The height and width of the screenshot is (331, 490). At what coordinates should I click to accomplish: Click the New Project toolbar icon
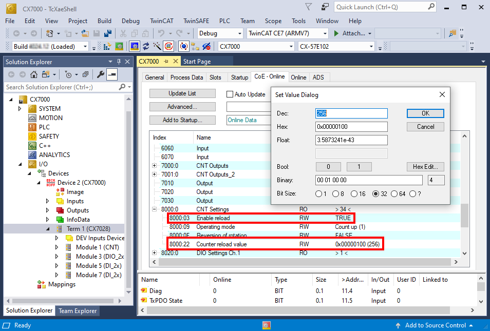(49, 33)
